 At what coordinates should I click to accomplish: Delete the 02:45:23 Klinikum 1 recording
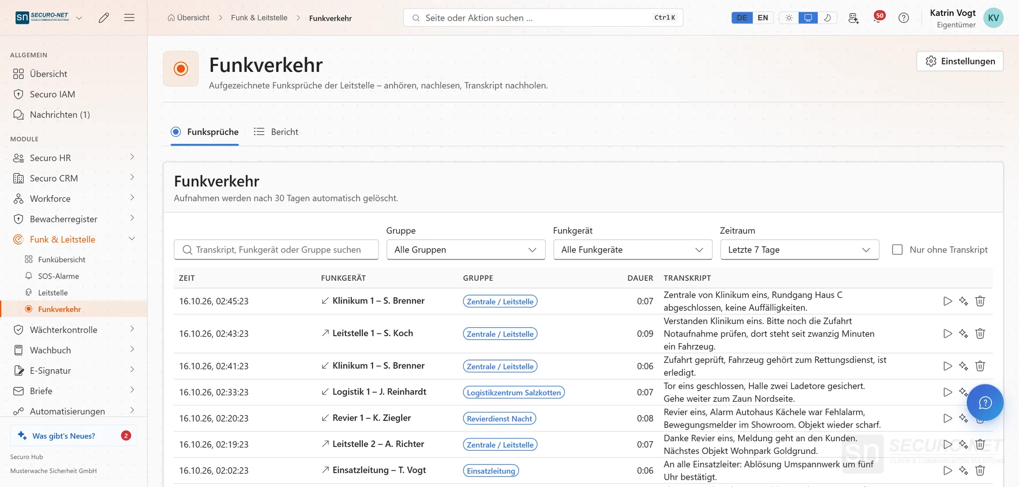[x=980, y=301]
